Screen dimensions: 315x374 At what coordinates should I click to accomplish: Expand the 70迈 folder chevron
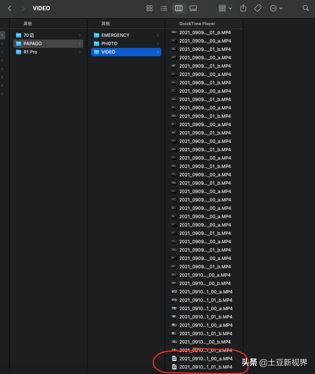point(80,35)
